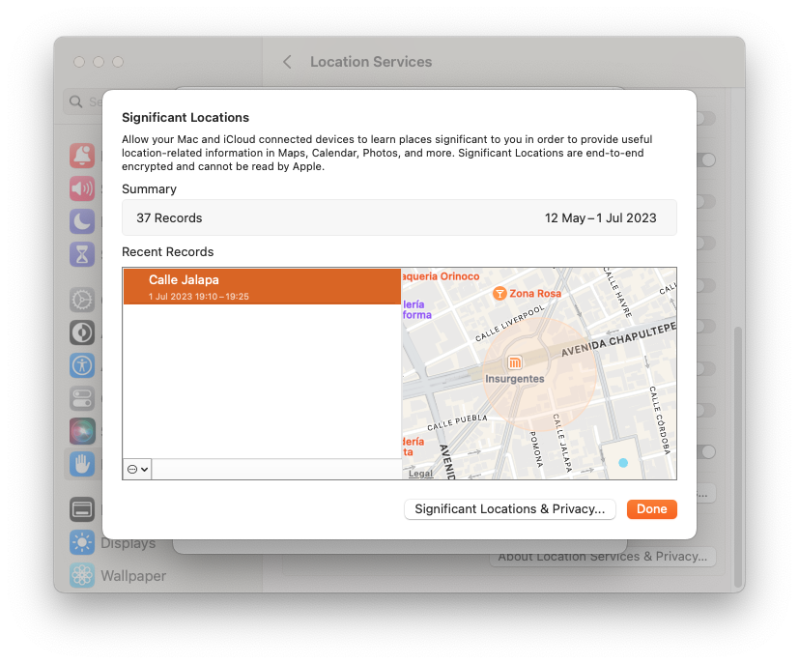Open Focus via the moon icon
This screenshot has width=799, height=664.
click(x=82, y=221)
